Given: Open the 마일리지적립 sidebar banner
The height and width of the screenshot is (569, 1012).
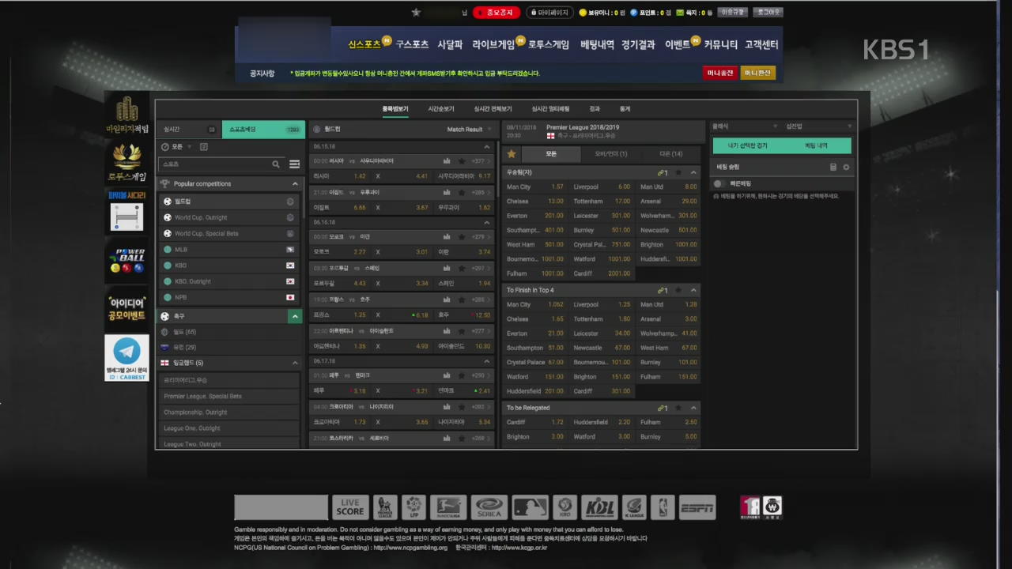Looking at the screenshot, I should pos(126,115).
